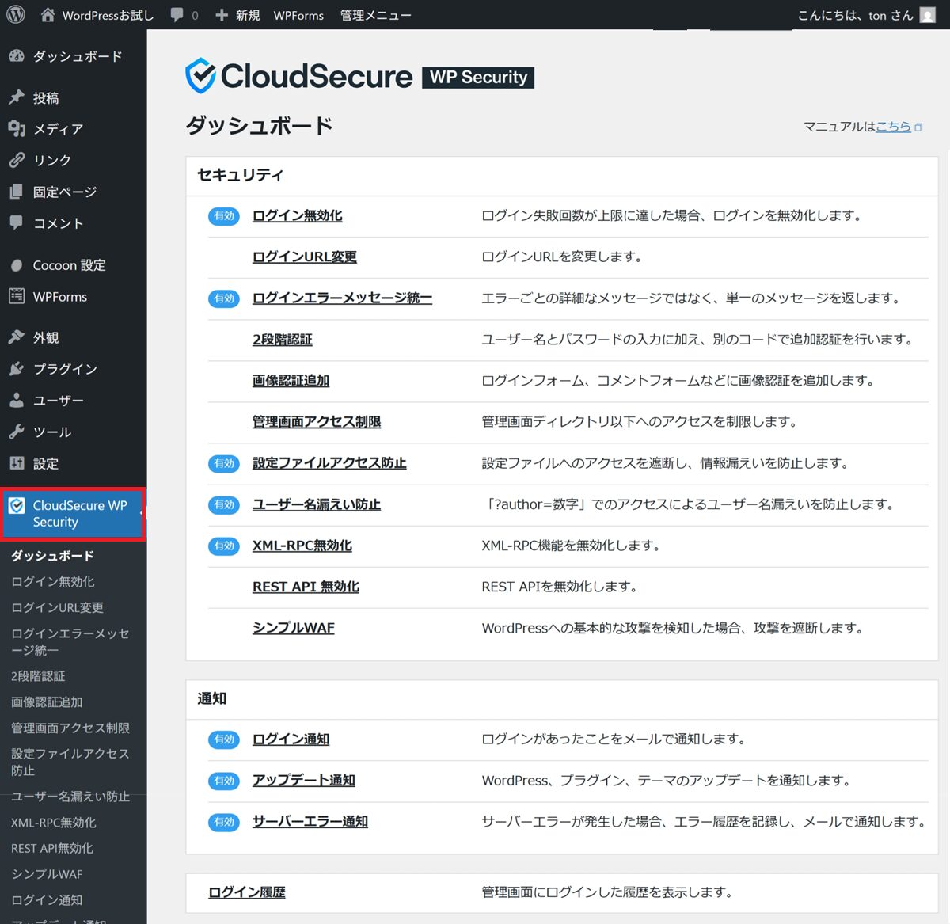Click the CloudSecure shield logo in header
The height and width of the screenshot is (924, 950).
click(x=200, y=76)
